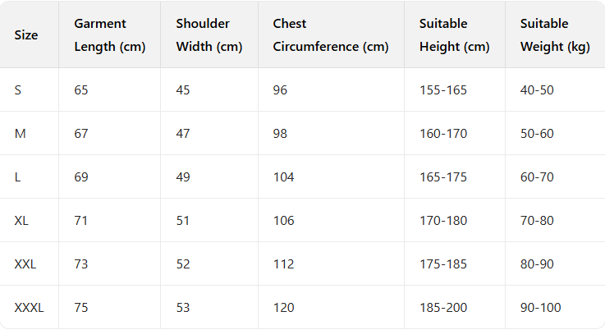Click the 90-100 weight cell
605x330 pixels.
click(x=541, y=308)
